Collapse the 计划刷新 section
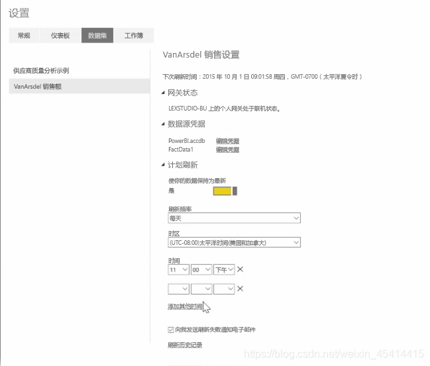 click(163, 165)
